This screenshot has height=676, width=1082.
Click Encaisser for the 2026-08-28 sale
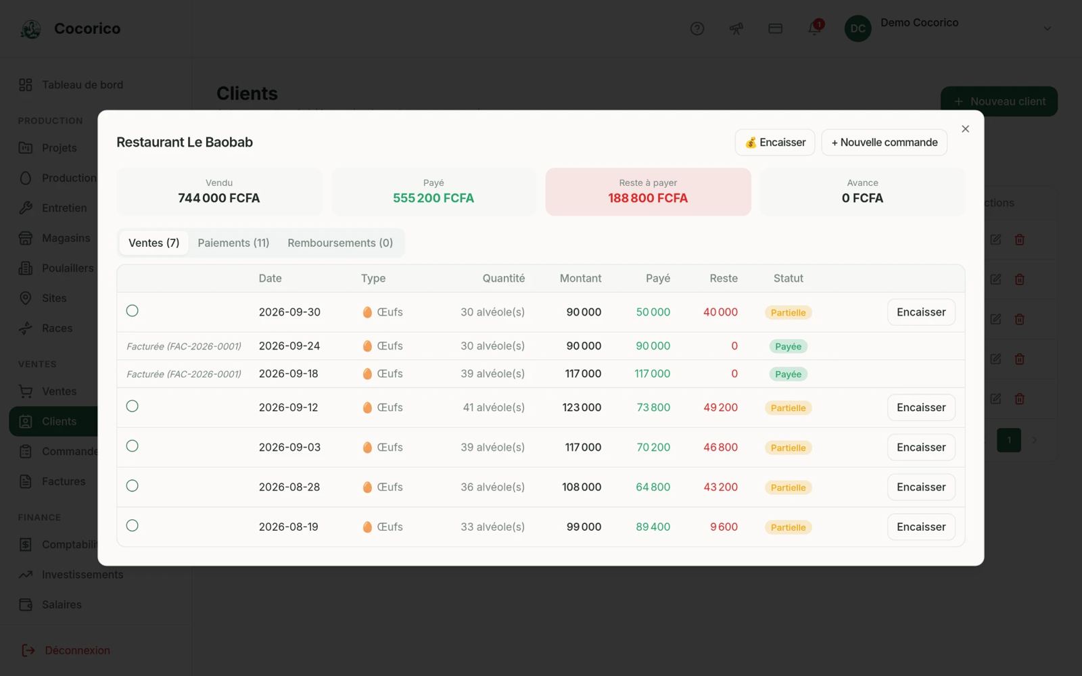click(x=921, y=487)
